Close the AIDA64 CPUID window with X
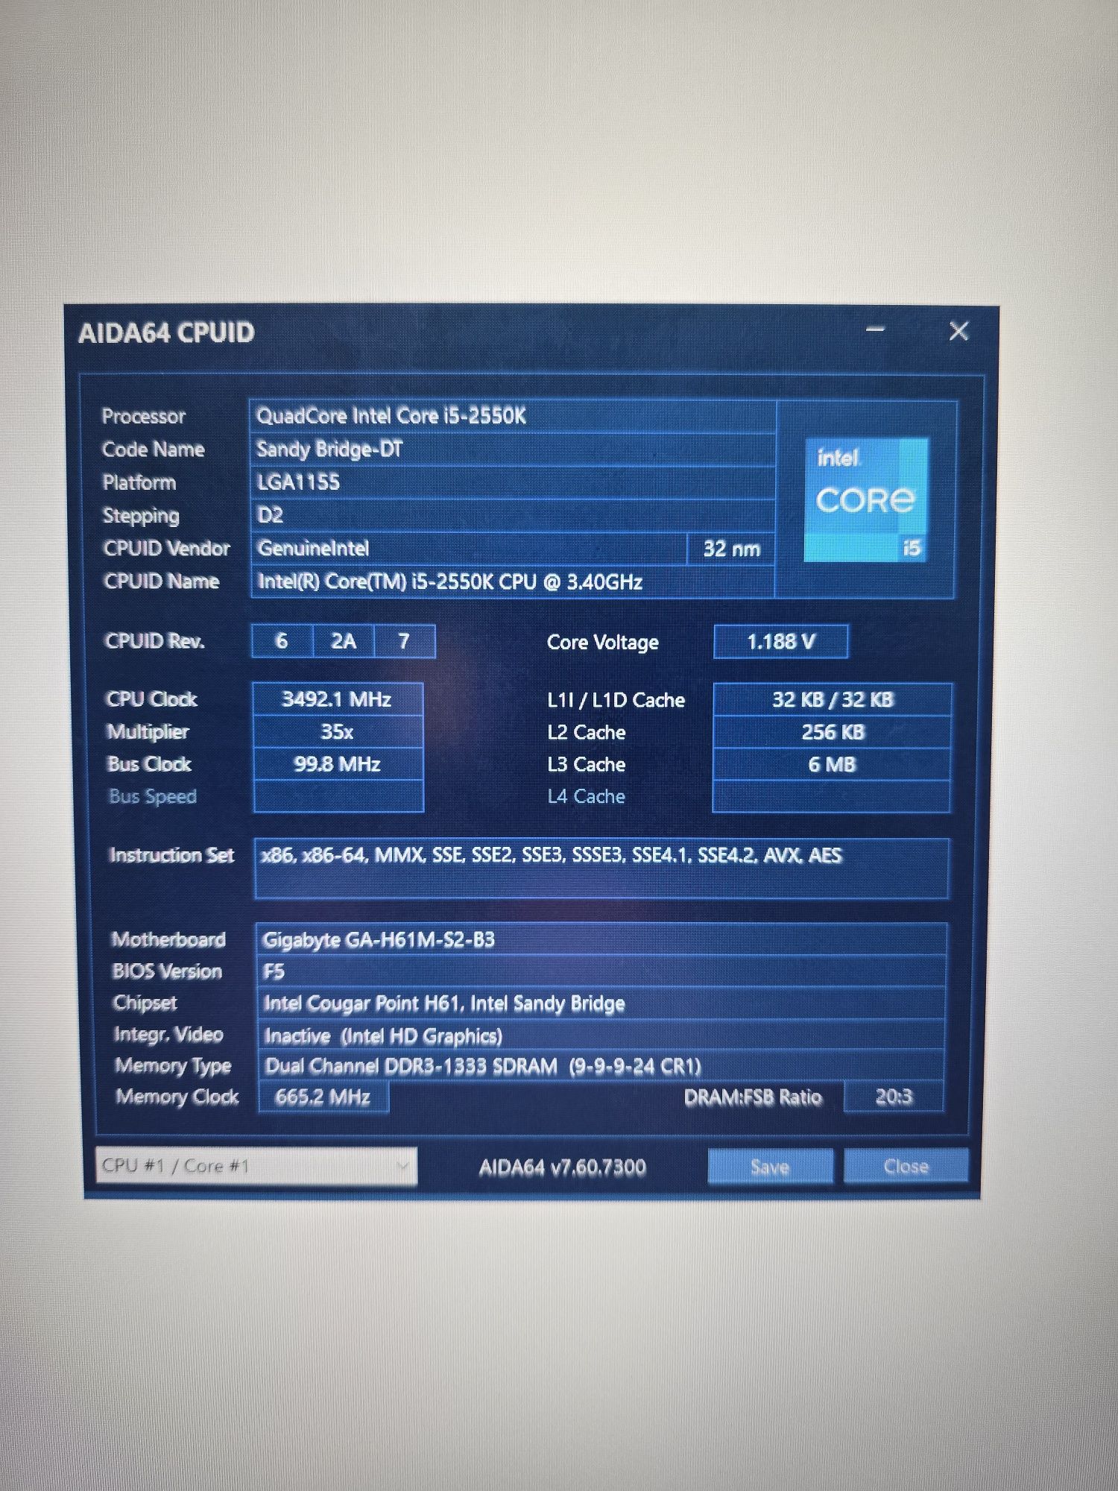The image size is (1118, 1491). coord(958,330)
